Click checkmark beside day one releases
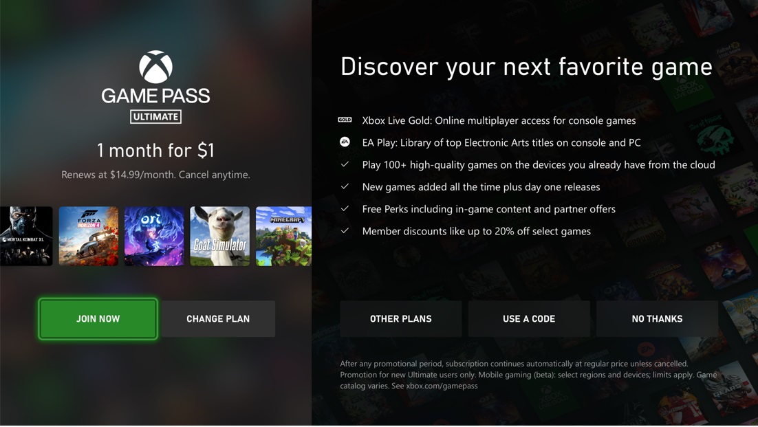Viewport: 758px width, 427px height. (x=345, y=186)
